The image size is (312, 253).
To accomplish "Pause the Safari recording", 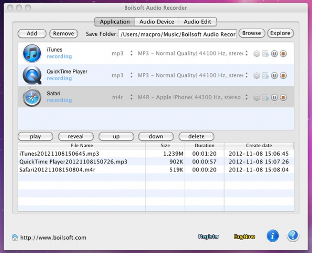I will coord(275,97).
